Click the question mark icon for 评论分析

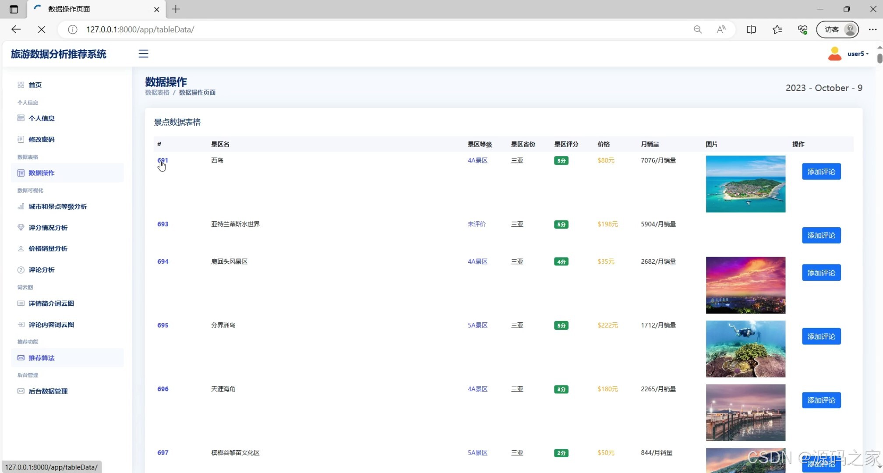click(21, 270)
